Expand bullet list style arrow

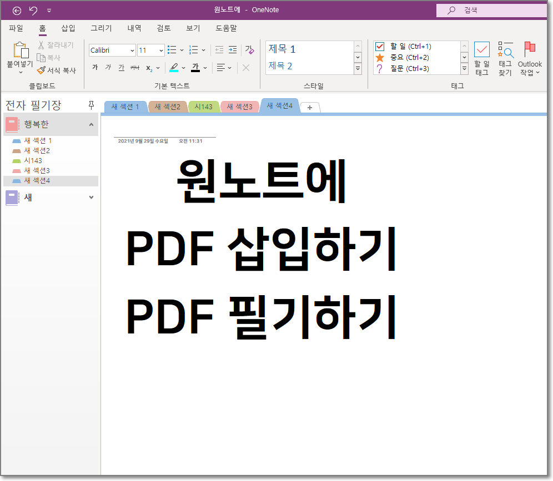182,50
